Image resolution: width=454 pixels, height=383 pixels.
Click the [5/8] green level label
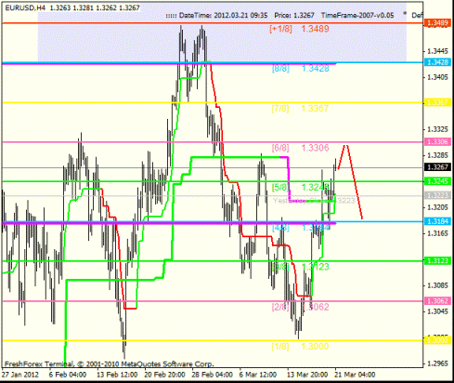tap(280, 187)
